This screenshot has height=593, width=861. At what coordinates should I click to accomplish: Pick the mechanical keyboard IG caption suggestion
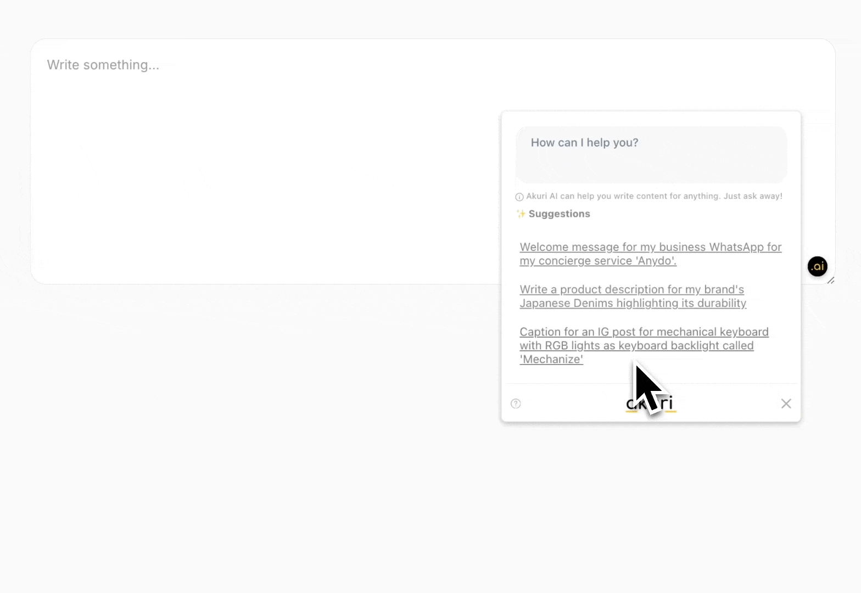(x=644, y=345)
